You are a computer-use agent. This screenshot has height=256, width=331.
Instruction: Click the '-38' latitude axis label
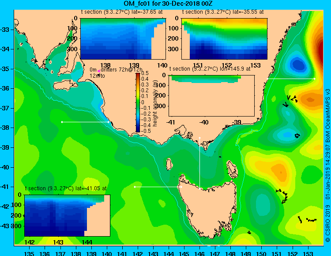[x=5, y=128]
